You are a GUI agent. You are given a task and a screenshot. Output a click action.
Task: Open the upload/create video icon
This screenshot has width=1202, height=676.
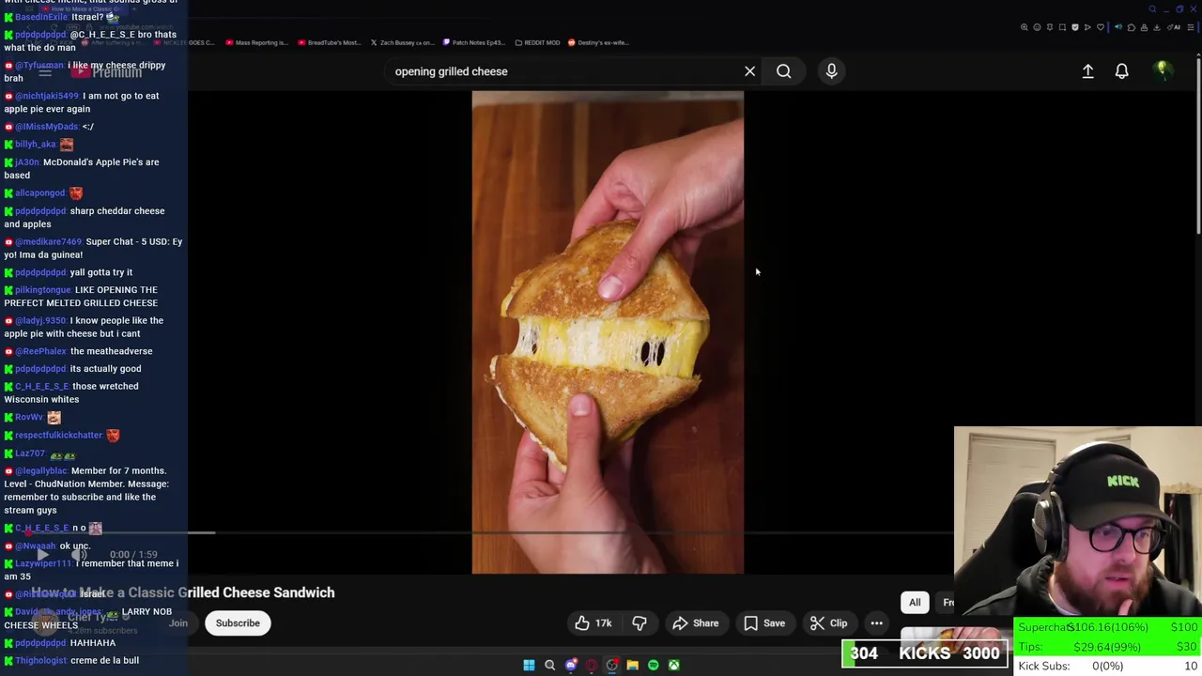pos(1087,71)
